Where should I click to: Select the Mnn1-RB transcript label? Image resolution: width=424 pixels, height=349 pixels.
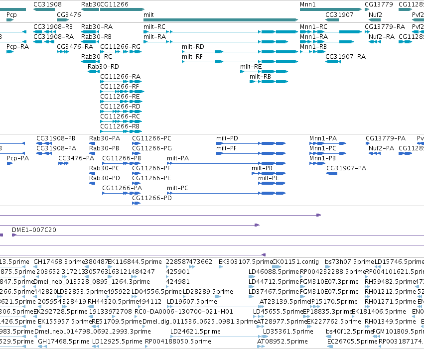(x=313, y=47)
